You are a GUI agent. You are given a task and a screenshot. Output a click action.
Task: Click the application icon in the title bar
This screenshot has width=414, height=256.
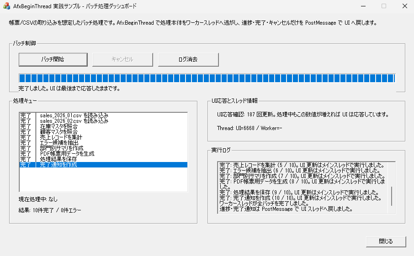tap(6, 6)
